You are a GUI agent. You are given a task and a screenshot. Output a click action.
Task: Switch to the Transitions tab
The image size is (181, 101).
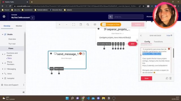158,42
